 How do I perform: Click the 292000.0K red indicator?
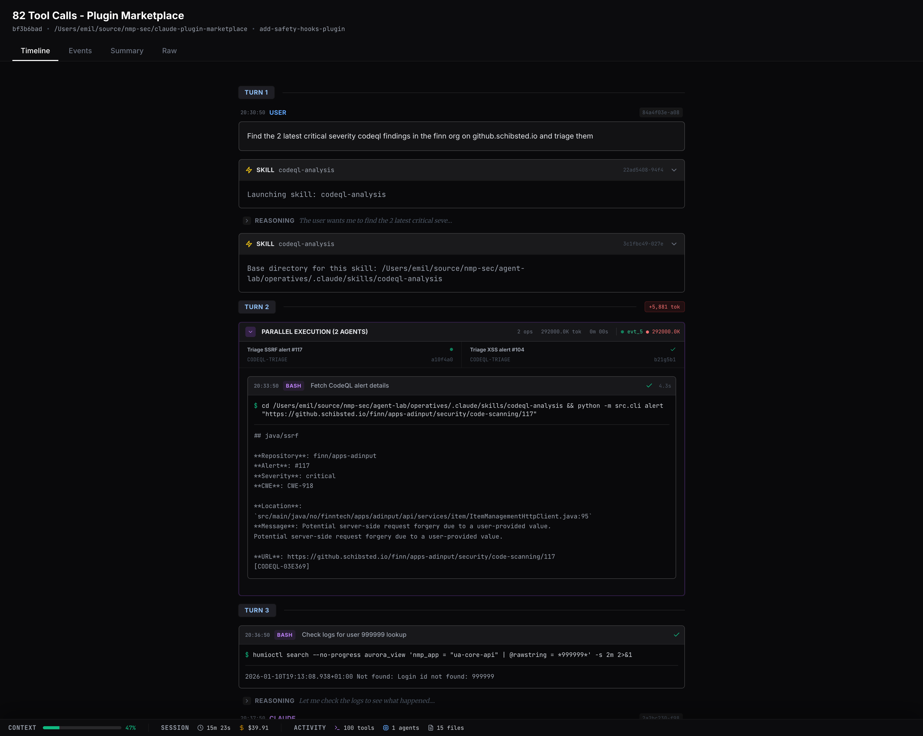663,332
